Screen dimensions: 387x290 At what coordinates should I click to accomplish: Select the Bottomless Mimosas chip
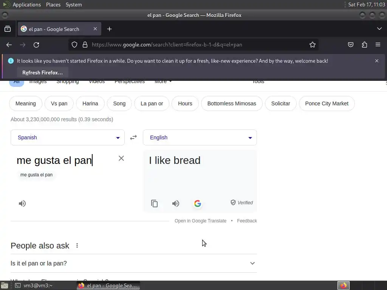[232, 103]
